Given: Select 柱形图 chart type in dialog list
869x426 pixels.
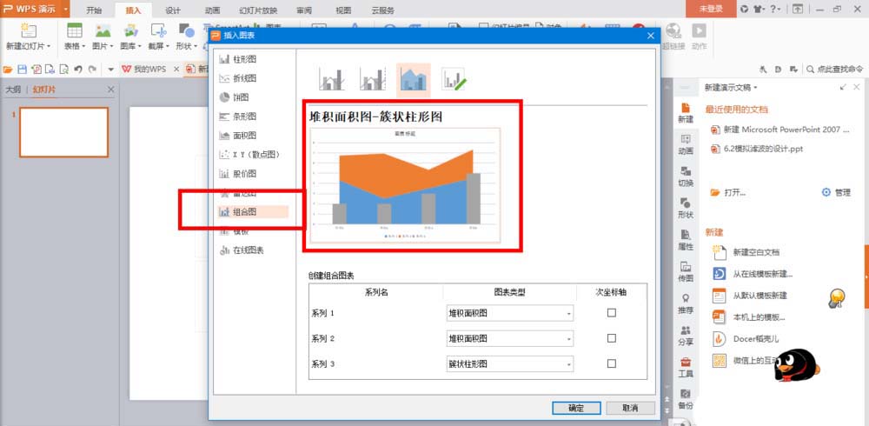Looking at the screenshot, I should [x=238, y=59].
